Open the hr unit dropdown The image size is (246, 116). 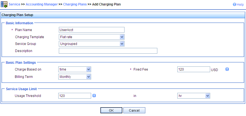(x=194, y=96)
